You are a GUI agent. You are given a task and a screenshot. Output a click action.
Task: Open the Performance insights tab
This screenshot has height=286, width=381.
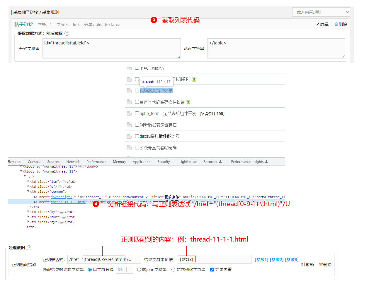249,162
